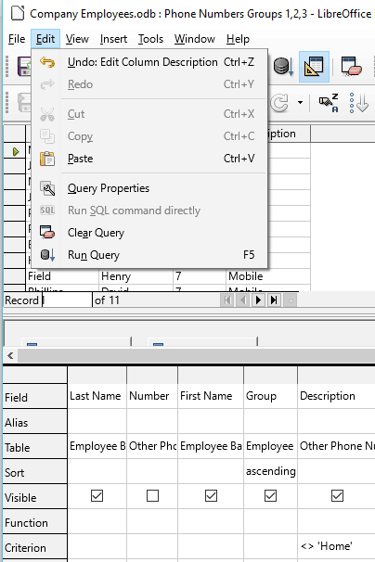Toggle Visible checkbox for Last Name column

[97, 496]
